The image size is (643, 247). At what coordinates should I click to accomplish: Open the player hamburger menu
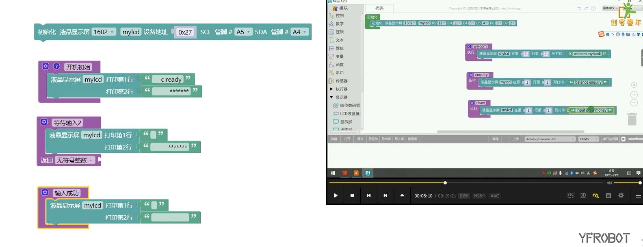tap(638, 195)
